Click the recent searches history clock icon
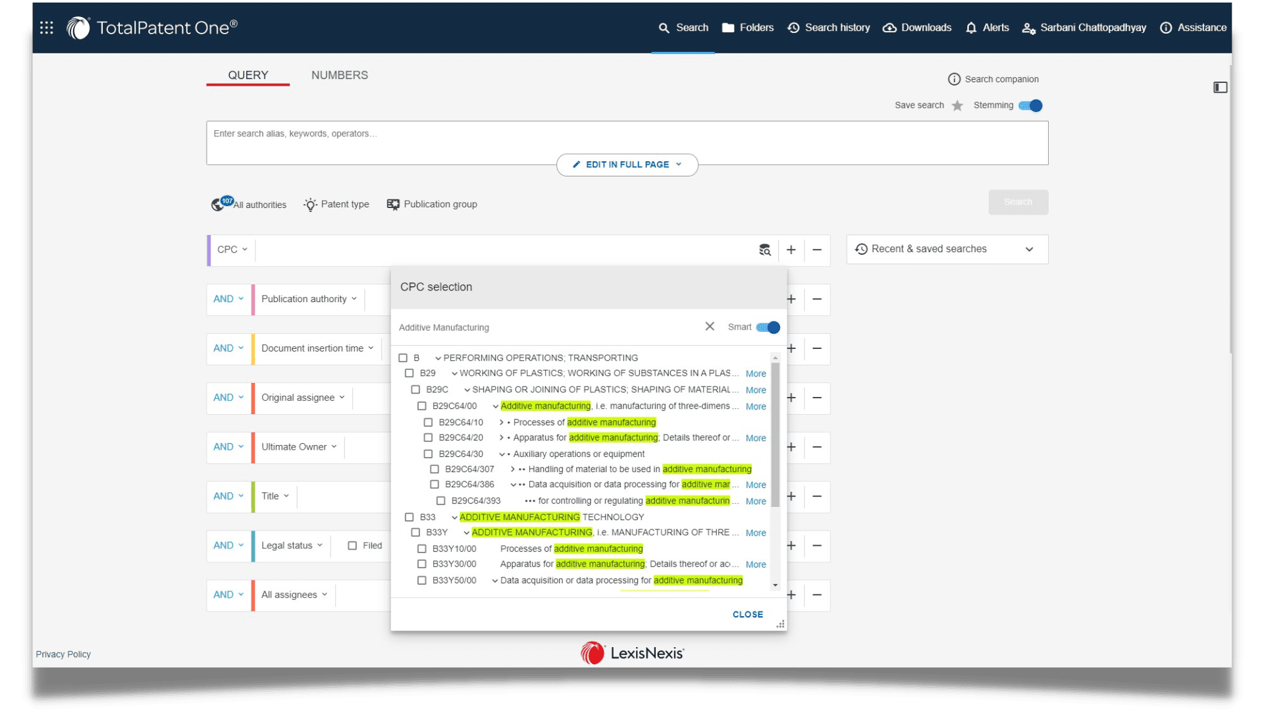Image resolution: width=1264 pixels, height=711 pixels. point(861,249)
